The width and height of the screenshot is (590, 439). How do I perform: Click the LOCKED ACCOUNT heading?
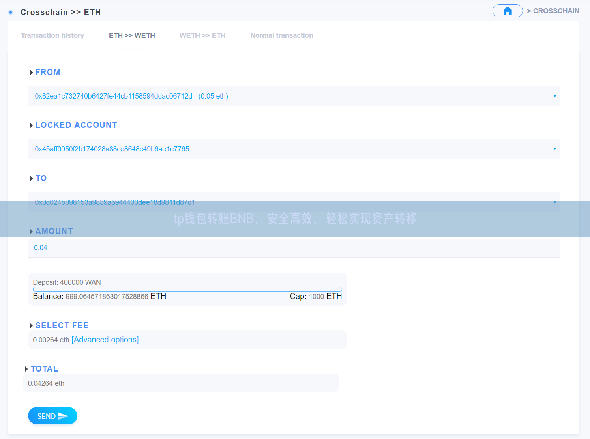[76, 125]
